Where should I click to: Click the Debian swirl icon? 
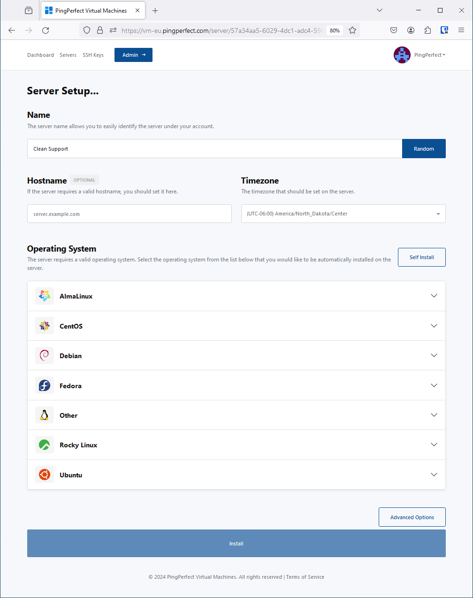tap(45, 356)
